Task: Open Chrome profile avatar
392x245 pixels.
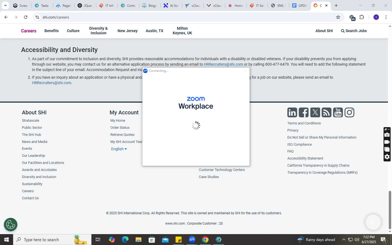Action: [376, 17]
